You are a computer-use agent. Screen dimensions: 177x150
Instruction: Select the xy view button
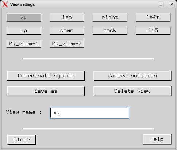point(24,18)
